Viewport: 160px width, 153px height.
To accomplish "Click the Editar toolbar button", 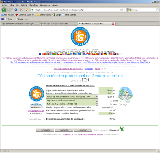I will click(8, 19).
